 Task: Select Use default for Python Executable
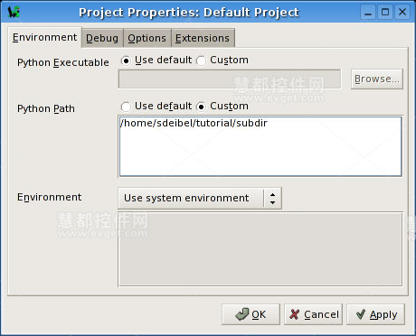pyautogui.click(x=126, y=61)
